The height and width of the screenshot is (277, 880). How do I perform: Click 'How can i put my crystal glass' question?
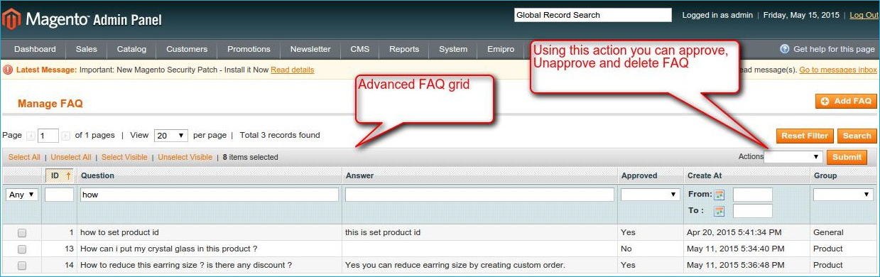(x=169, y=249)
